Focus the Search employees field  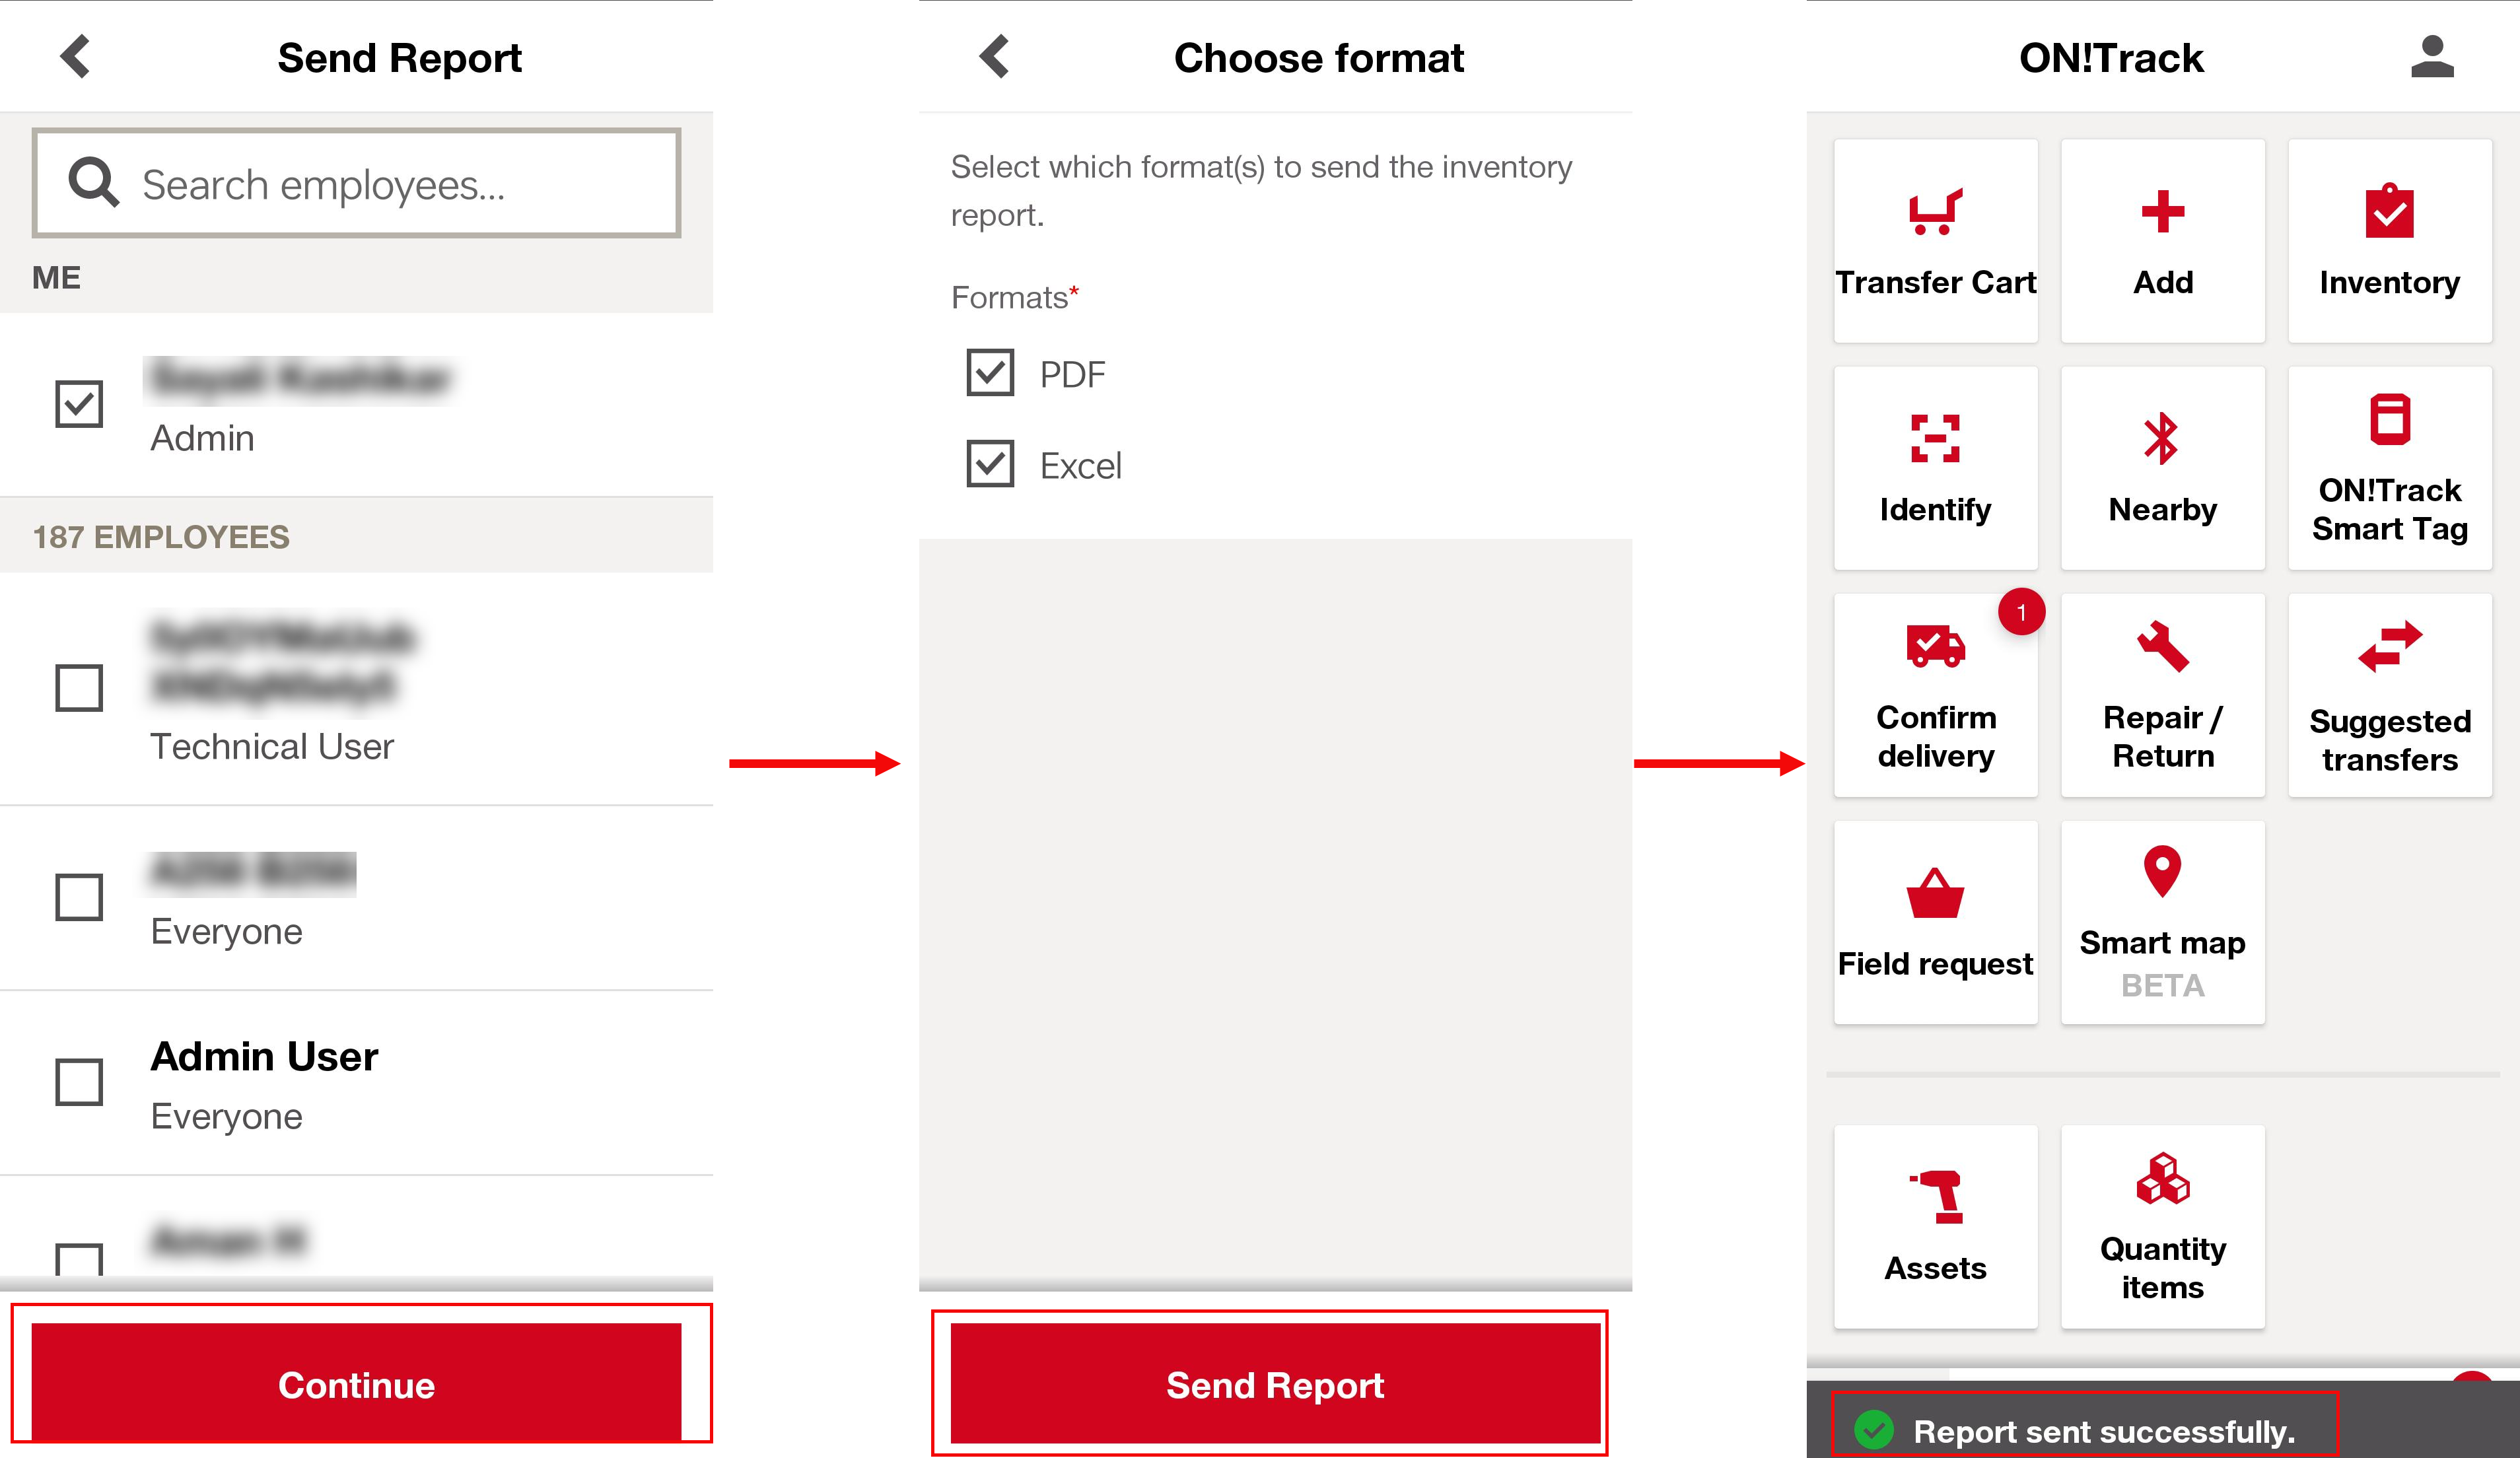pyautogui.click(x=356, y=183)
